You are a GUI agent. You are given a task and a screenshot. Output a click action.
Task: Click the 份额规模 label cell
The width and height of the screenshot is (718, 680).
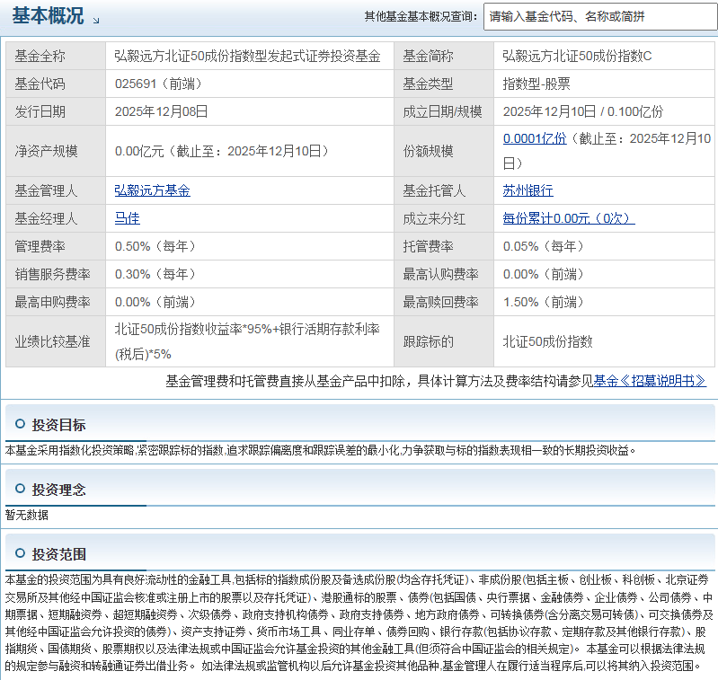(x=444, y=151)
